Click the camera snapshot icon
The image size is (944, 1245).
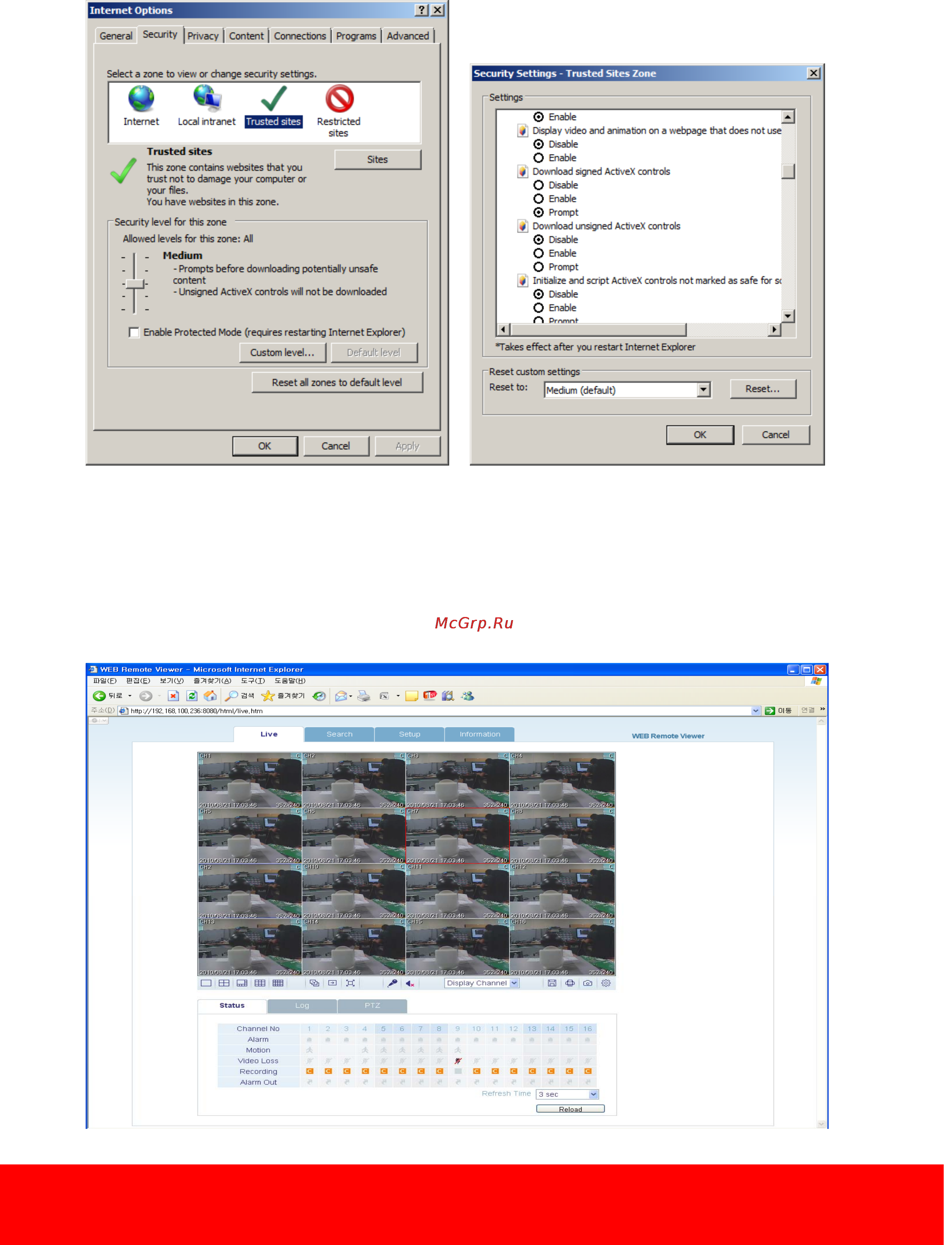(x=588, y=983)
